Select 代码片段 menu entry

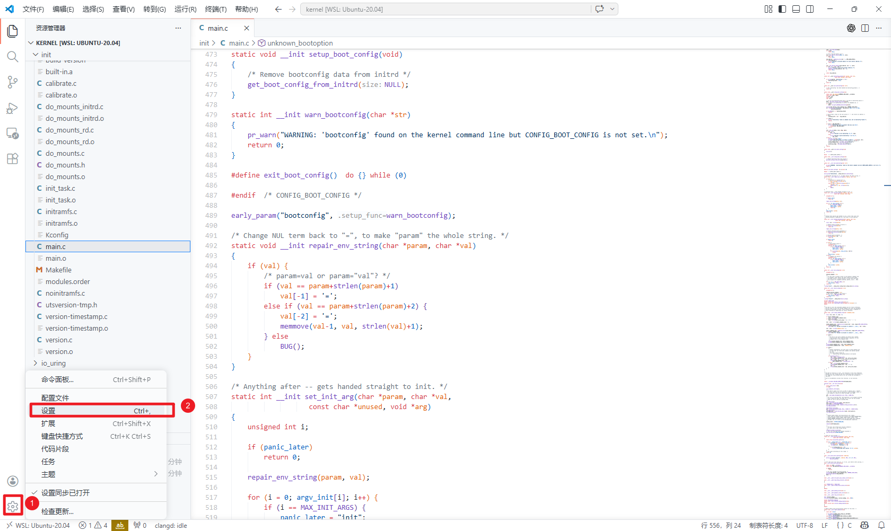tap(96, 449)
